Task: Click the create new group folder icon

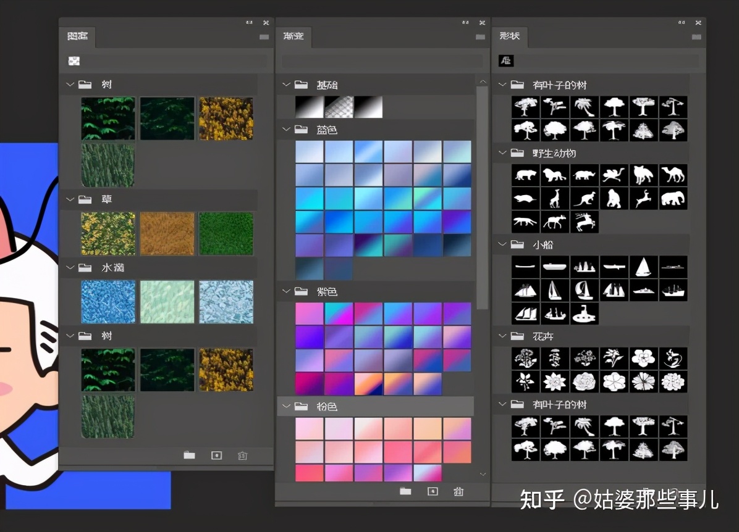Action: pos(189,455)
